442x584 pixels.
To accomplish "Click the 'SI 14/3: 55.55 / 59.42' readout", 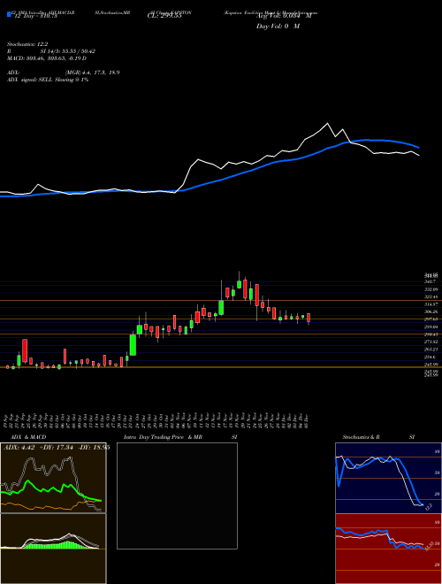I will (x=68, y=53).
